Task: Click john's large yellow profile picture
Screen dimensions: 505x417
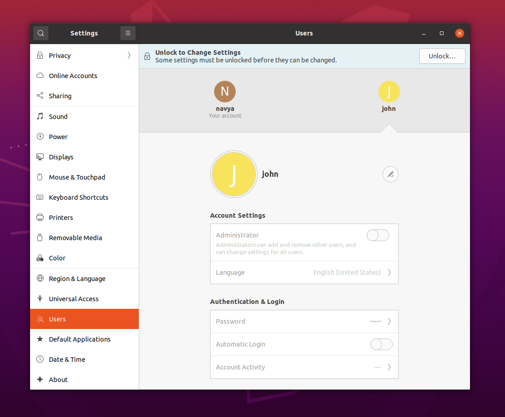Action: click(x=234, y=174)
